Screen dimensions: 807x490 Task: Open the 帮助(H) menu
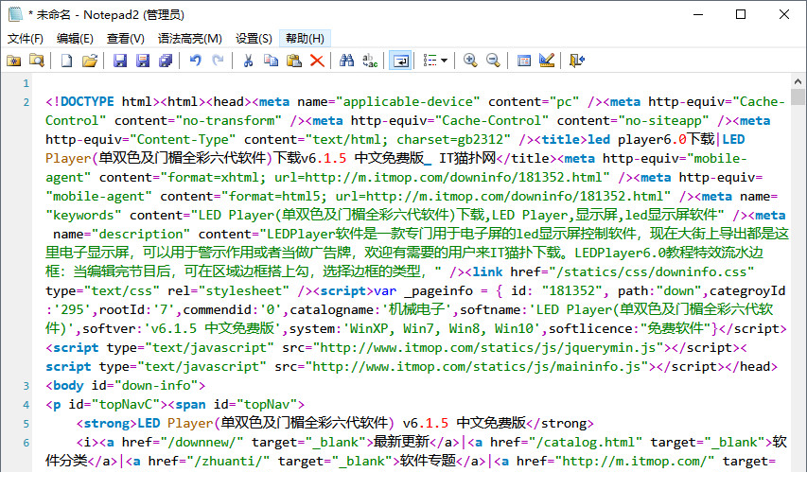click(x=305, y=39)
